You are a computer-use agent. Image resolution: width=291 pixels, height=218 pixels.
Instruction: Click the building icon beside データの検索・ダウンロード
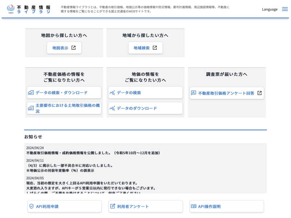[x=31, y=93]
